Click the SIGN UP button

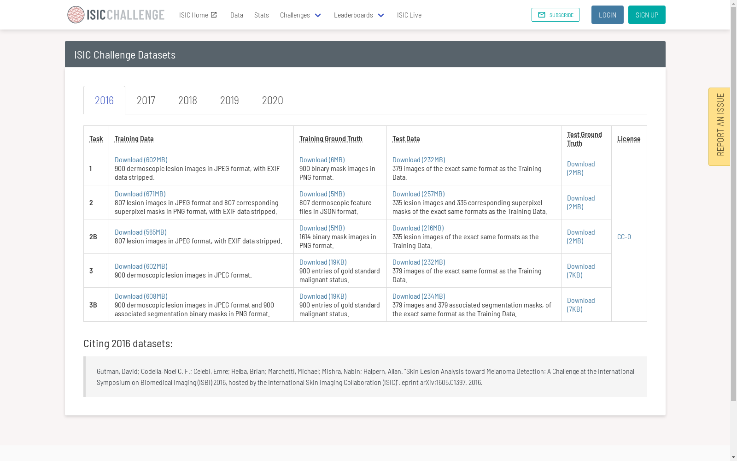pos(647,15)
